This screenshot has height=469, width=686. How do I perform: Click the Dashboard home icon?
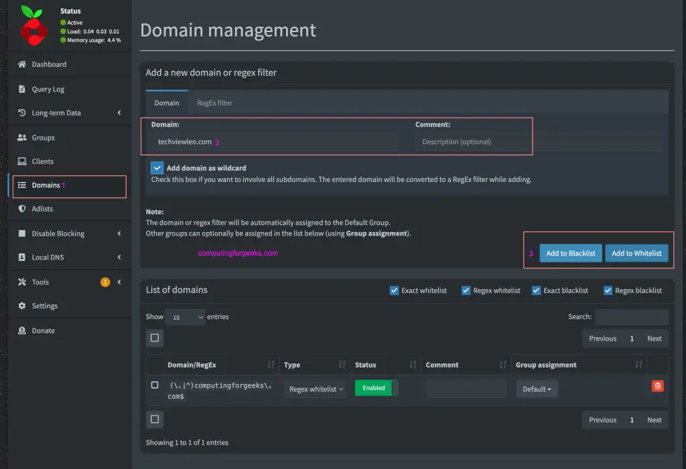pyautogui.click(x=22, y=64)
